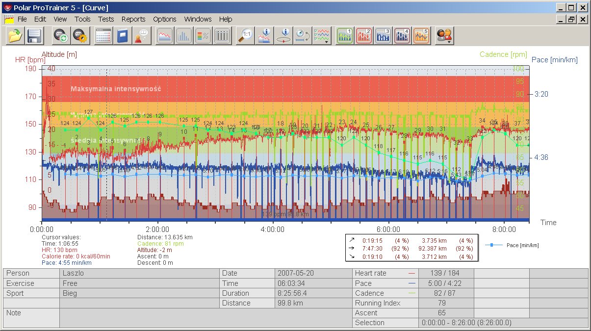Screen dimensions: 591x331
Task: Toggle time/distance axis stopwatch icon
Action: (x=303, y=36)
